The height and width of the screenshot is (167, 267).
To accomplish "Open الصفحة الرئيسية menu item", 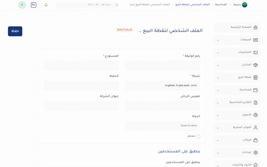I will pos(237,27).
